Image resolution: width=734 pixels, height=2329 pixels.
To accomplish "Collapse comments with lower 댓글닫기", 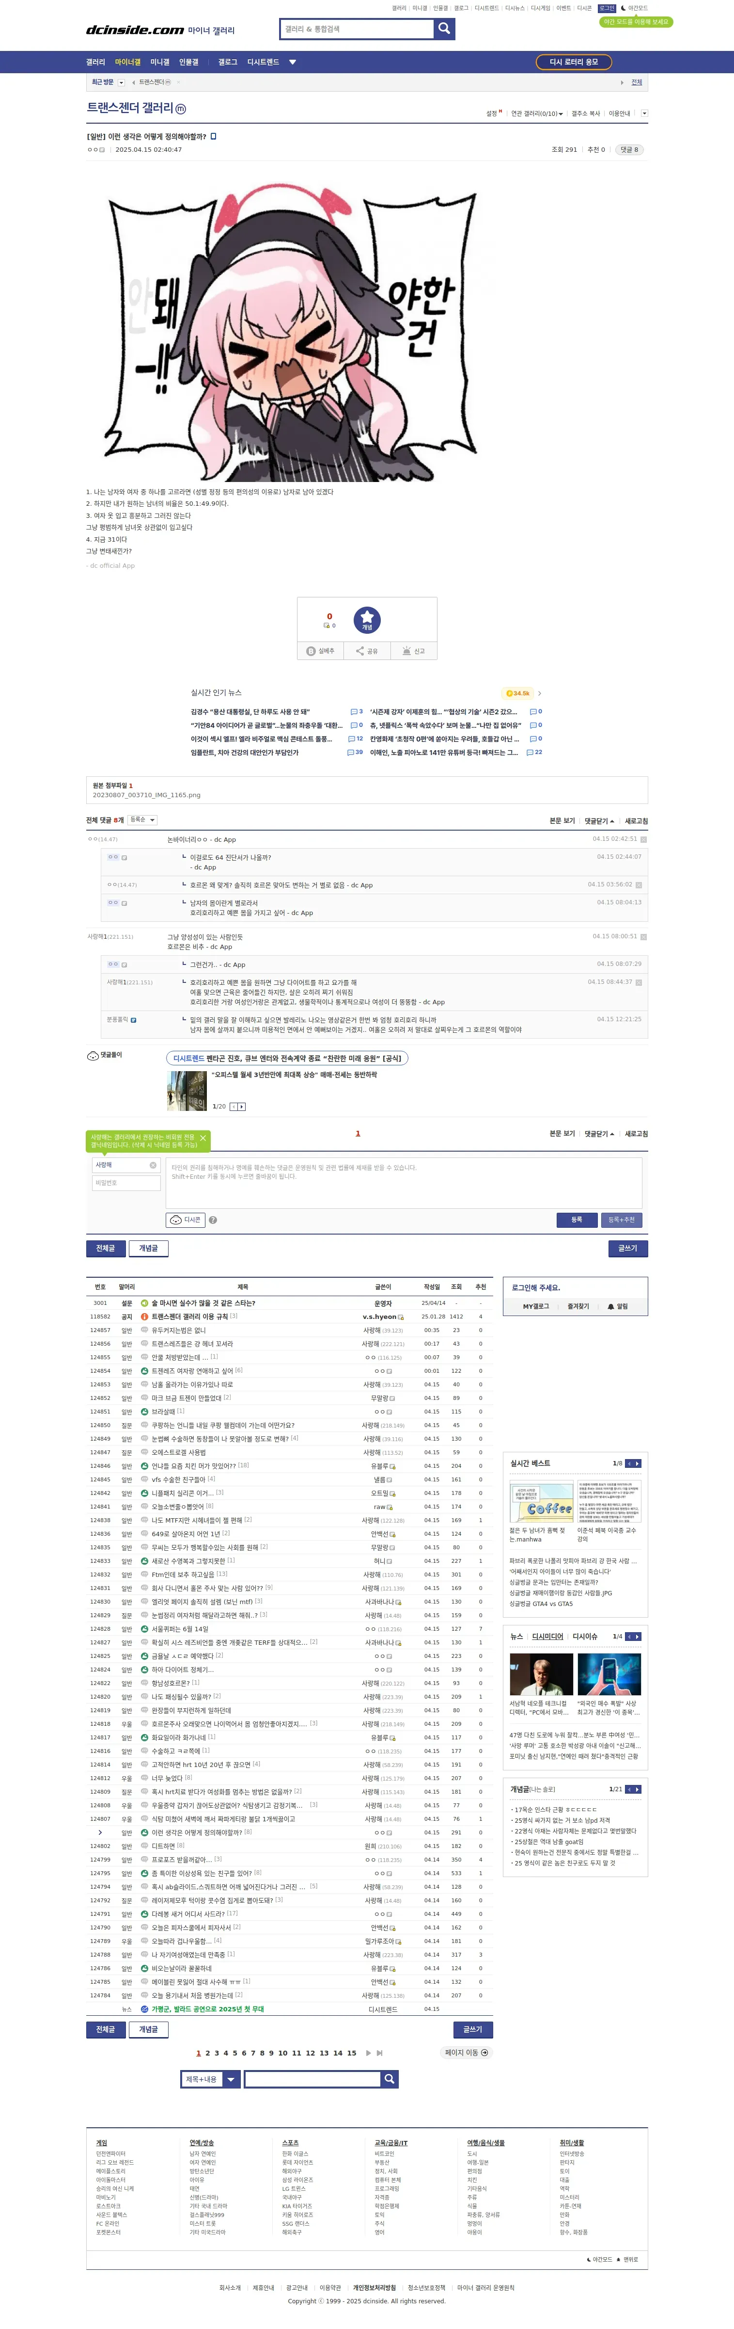I will (598, 1134).
